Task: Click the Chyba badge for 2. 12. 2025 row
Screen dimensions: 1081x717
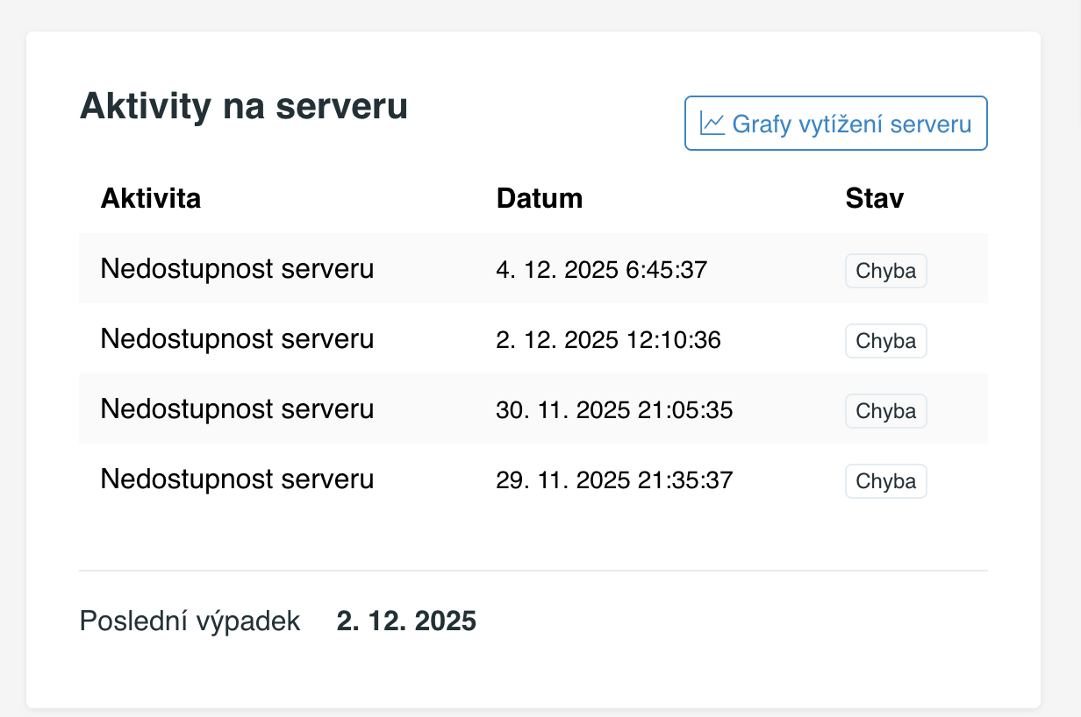Action: click(x=885, y=341)
